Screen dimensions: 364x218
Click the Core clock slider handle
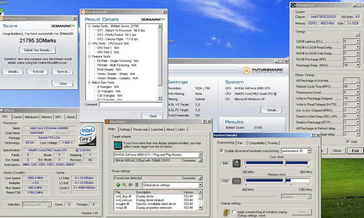tap(285, 163)
